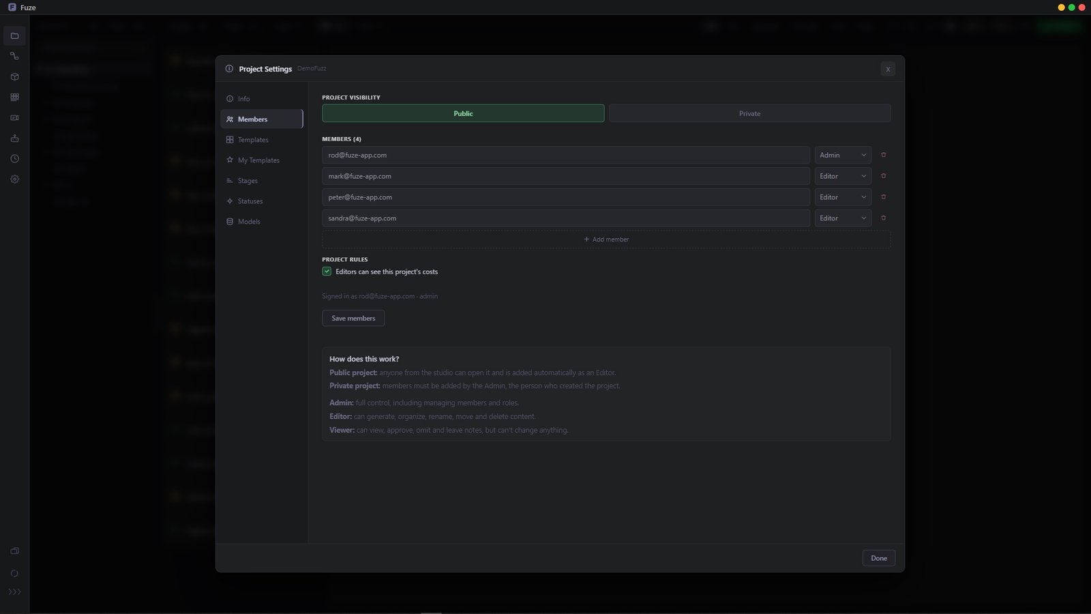
Task: Click the rod@fuze-app.com email field
Action: click(566, 155)
